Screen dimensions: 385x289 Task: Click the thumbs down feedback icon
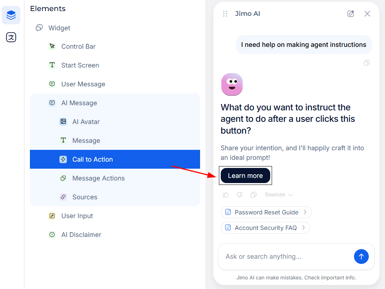[x=240, y=195]
